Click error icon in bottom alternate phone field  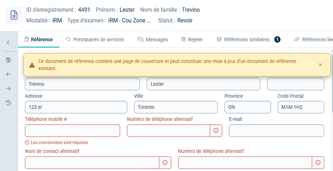(318, 162)
